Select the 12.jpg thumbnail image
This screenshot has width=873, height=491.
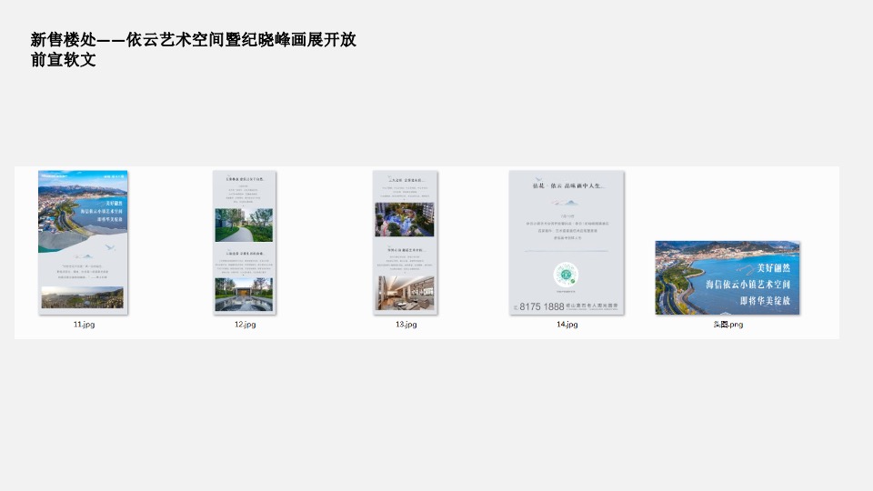[245, 243]
